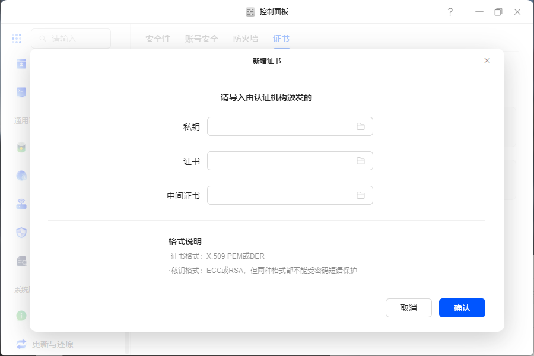Click the 请输入 search box
The image size is (534, 356).
point(71,39)
